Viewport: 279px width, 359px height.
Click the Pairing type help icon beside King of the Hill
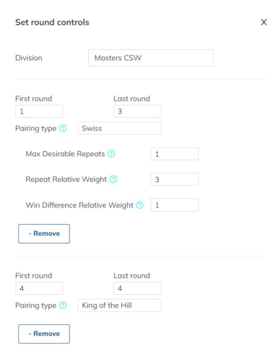click(x=63, y=305)
